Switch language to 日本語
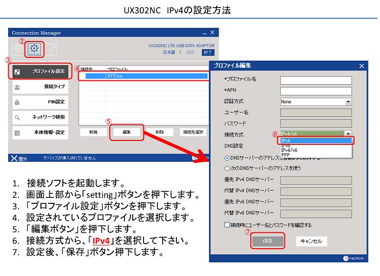 169,52
